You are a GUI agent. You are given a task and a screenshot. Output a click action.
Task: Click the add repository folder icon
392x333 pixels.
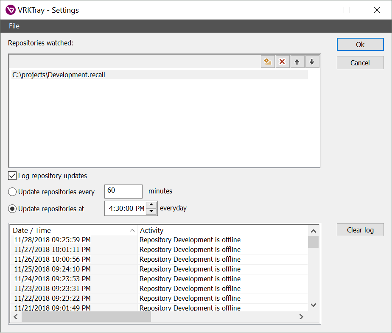[268, 62]
